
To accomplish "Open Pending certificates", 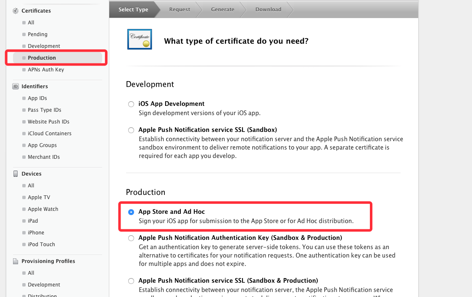I will coord(38,34).
